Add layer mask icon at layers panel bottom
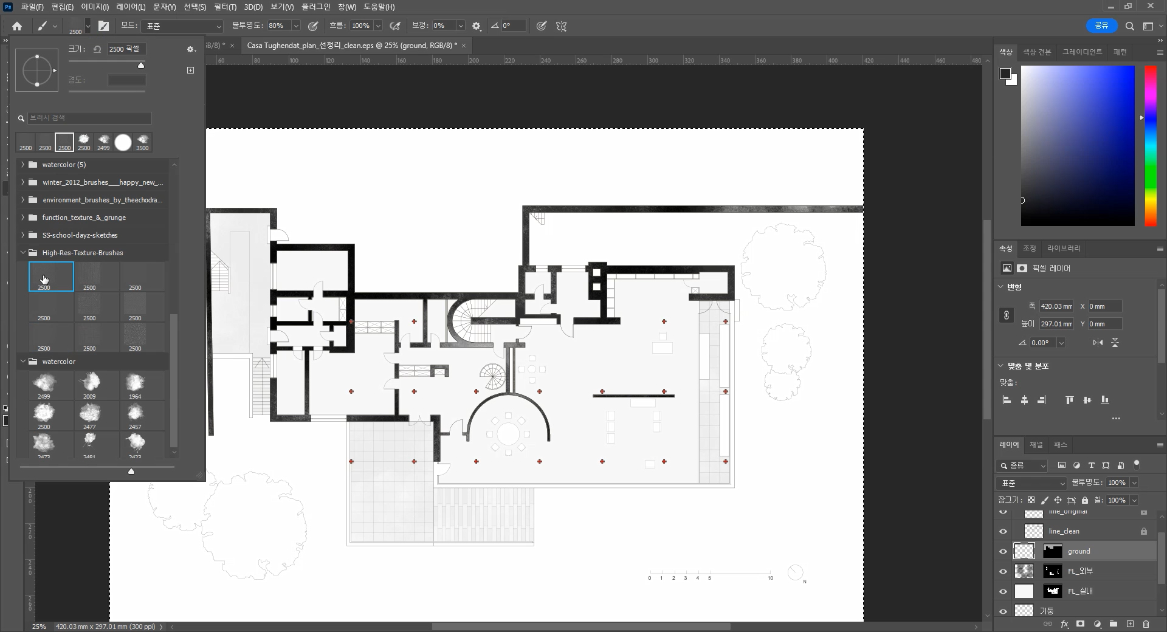Image resolution: width=1167 pixels, height=632 pixels. point(1080,624)
